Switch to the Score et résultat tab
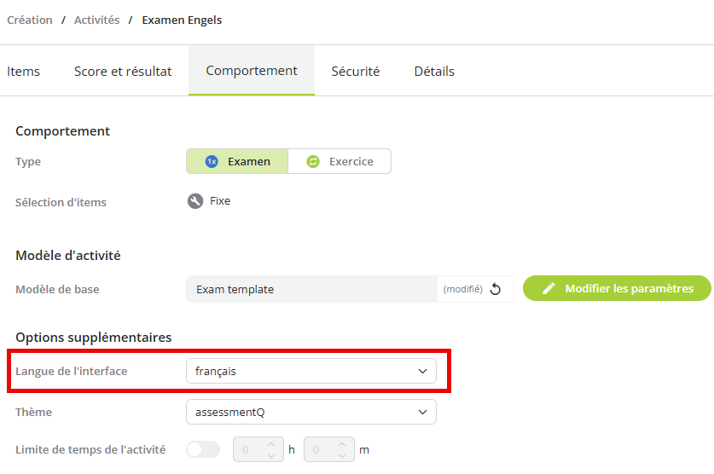Image resolution: width=714 pixels, height=474 pixels. tap(123, 71)
